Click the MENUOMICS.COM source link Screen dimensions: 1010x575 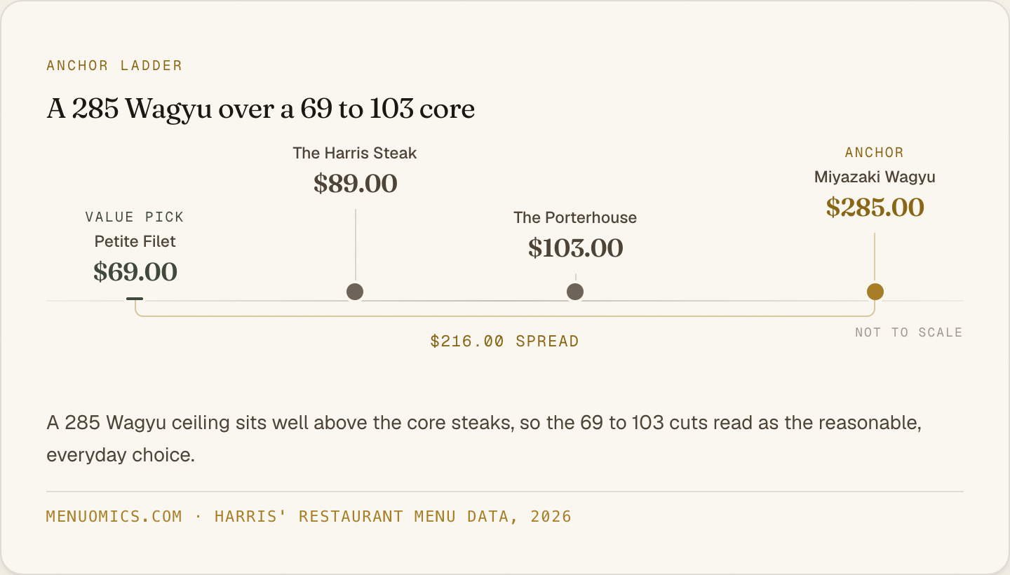(x=114, y=517)
